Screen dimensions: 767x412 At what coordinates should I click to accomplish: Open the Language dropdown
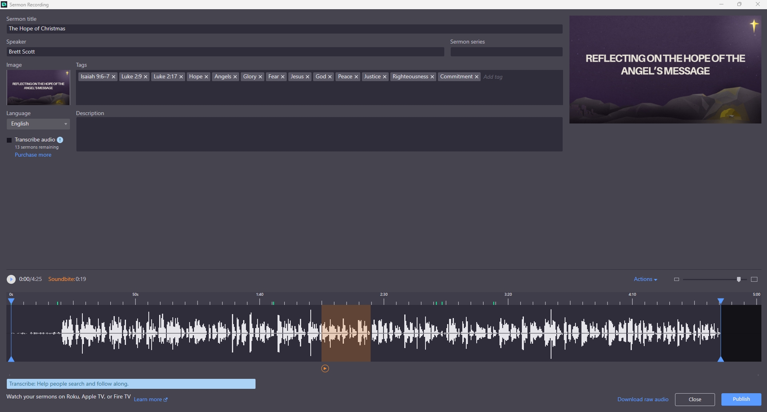38,124
